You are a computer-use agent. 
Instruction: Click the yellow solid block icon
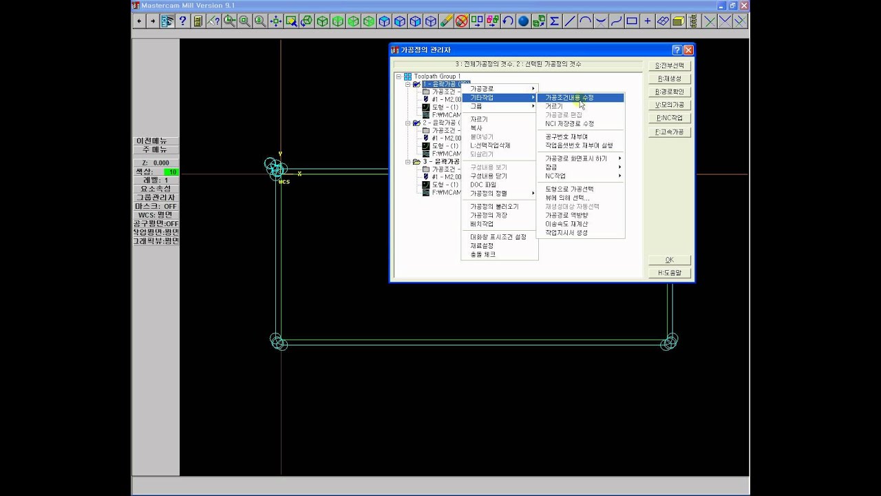(x=678, y=21)
